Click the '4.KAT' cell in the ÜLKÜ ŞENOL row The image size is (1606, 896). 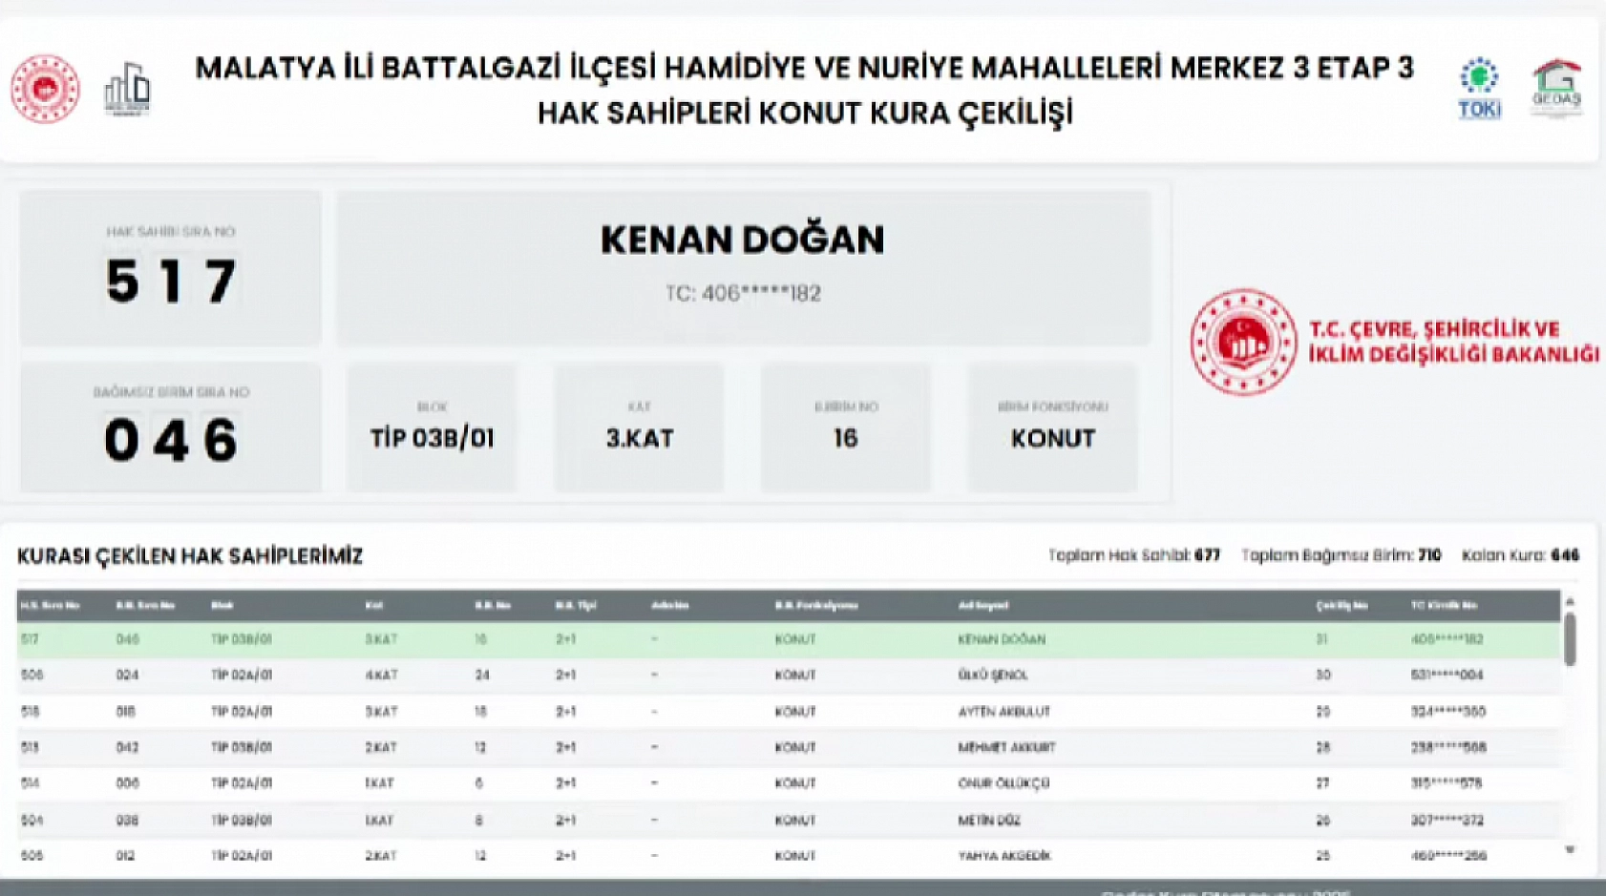pos(381,675)
